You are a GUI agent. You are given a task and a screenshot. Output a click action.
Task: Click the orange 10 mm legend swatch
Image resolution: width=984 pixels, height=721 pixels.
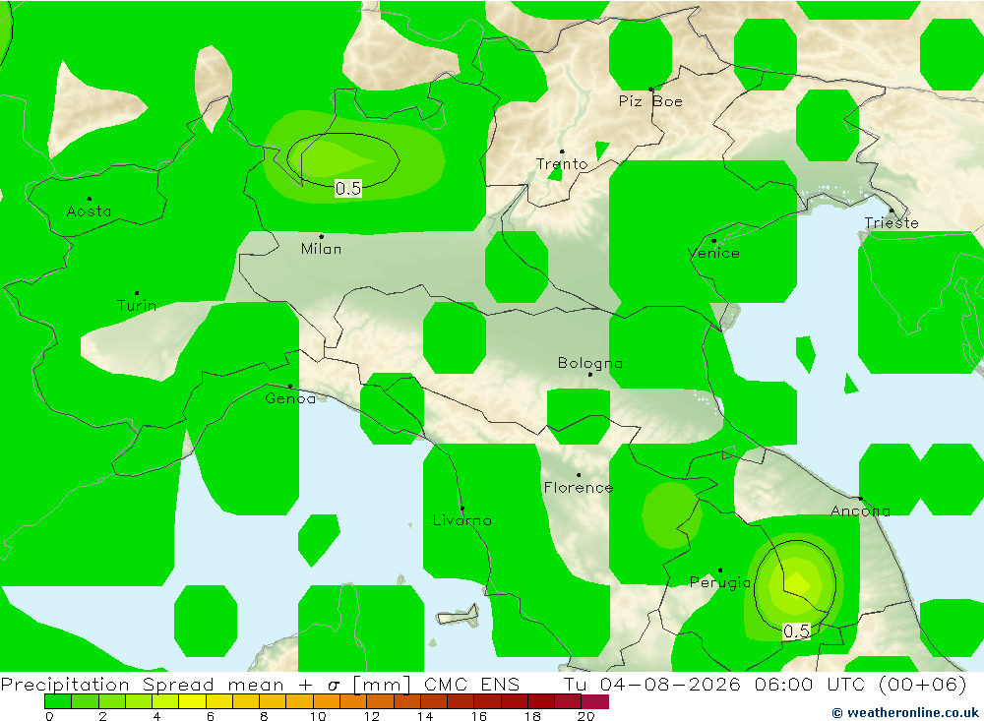327,701
